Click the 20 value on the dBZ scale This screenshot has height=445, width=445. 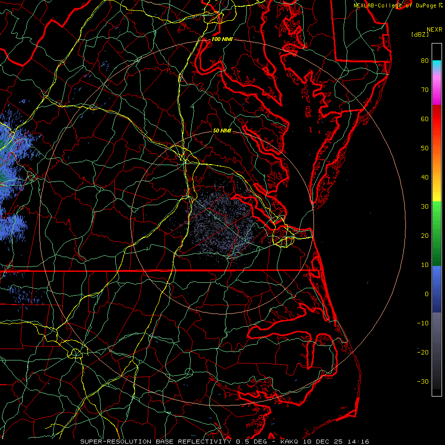click(425, 235)
